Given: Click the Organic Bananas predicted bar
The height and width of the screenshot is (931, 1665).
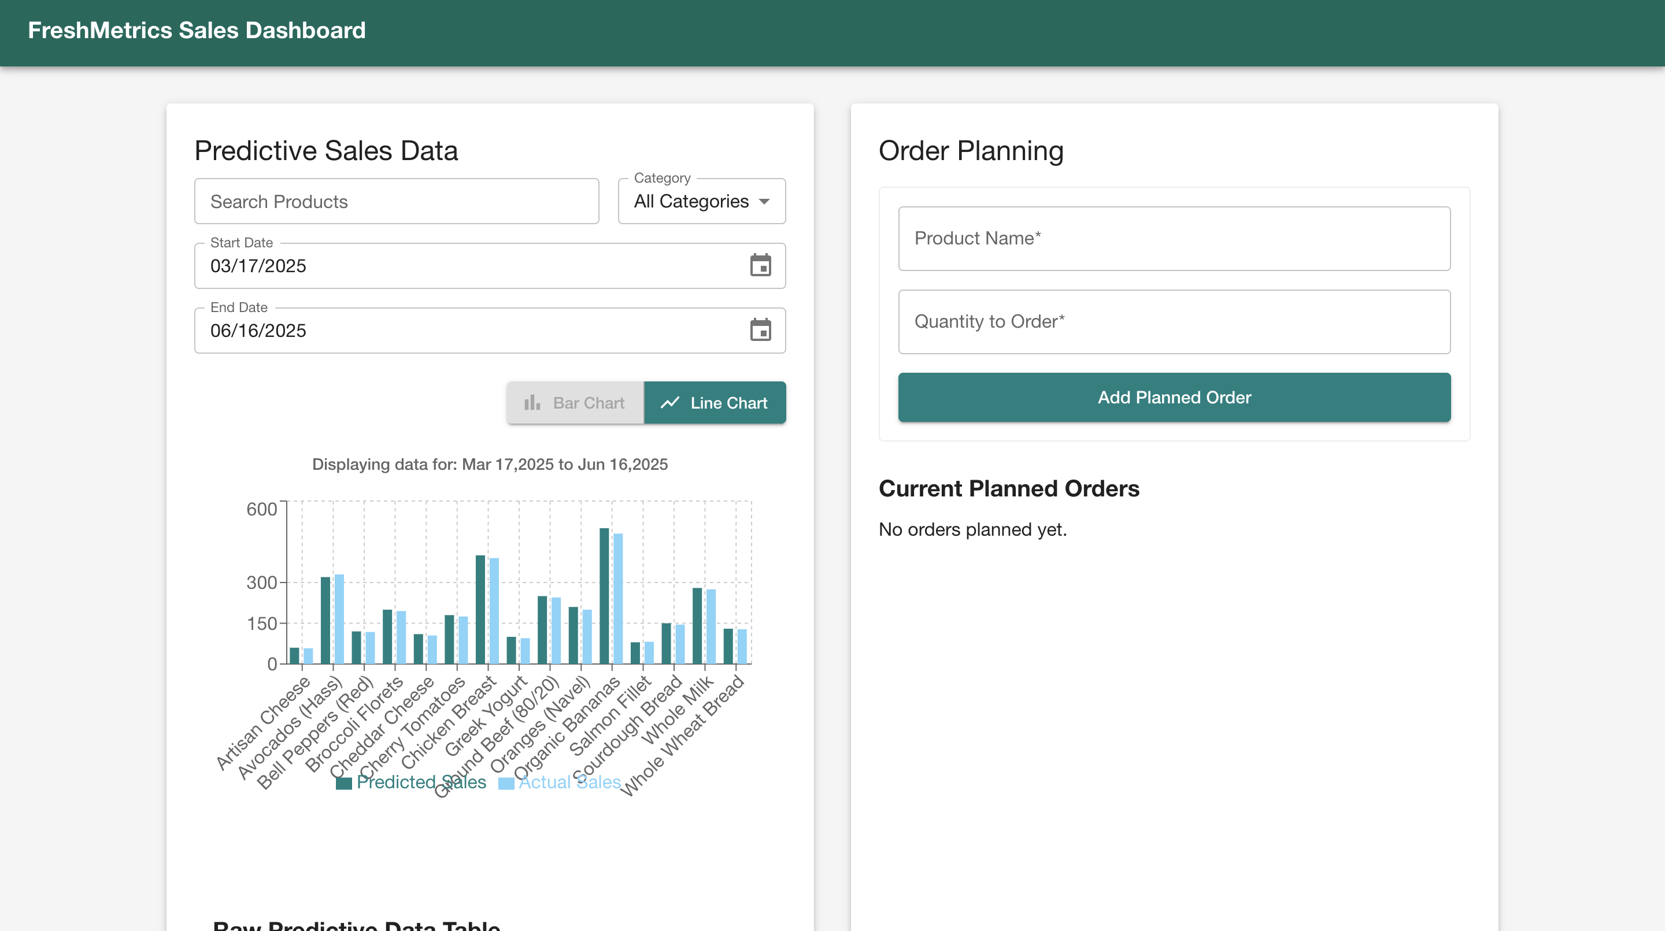Looking at the screenshot, I should point(604,596).
